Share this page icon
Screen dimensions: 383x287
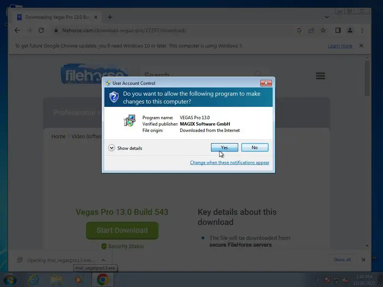(311, 30)
